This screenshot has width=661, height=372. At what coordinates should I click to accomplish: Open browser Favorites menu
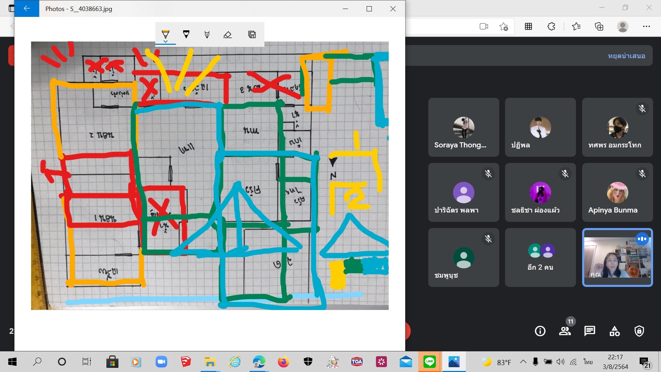(x=576, y=26)
